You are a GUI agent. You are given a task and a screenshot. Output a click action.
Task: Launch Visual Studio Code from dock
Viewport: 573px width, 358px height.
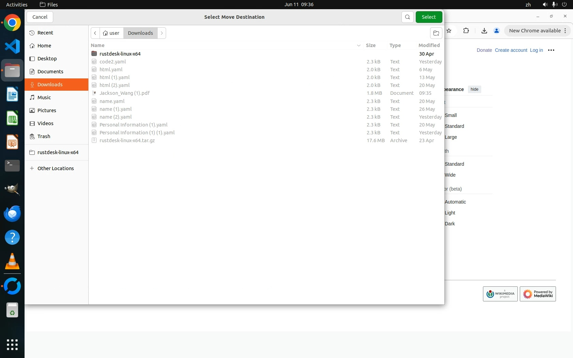[12, 46]
